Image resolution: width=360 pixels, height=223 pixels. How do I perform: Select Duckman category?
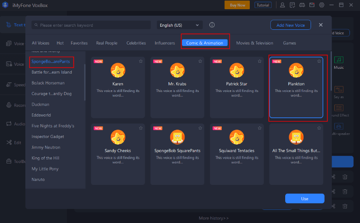click(x=40, y=104)
